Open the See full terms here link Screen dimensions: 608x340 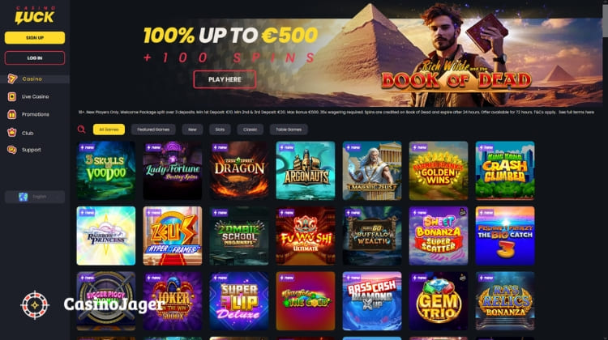[576, 113]
